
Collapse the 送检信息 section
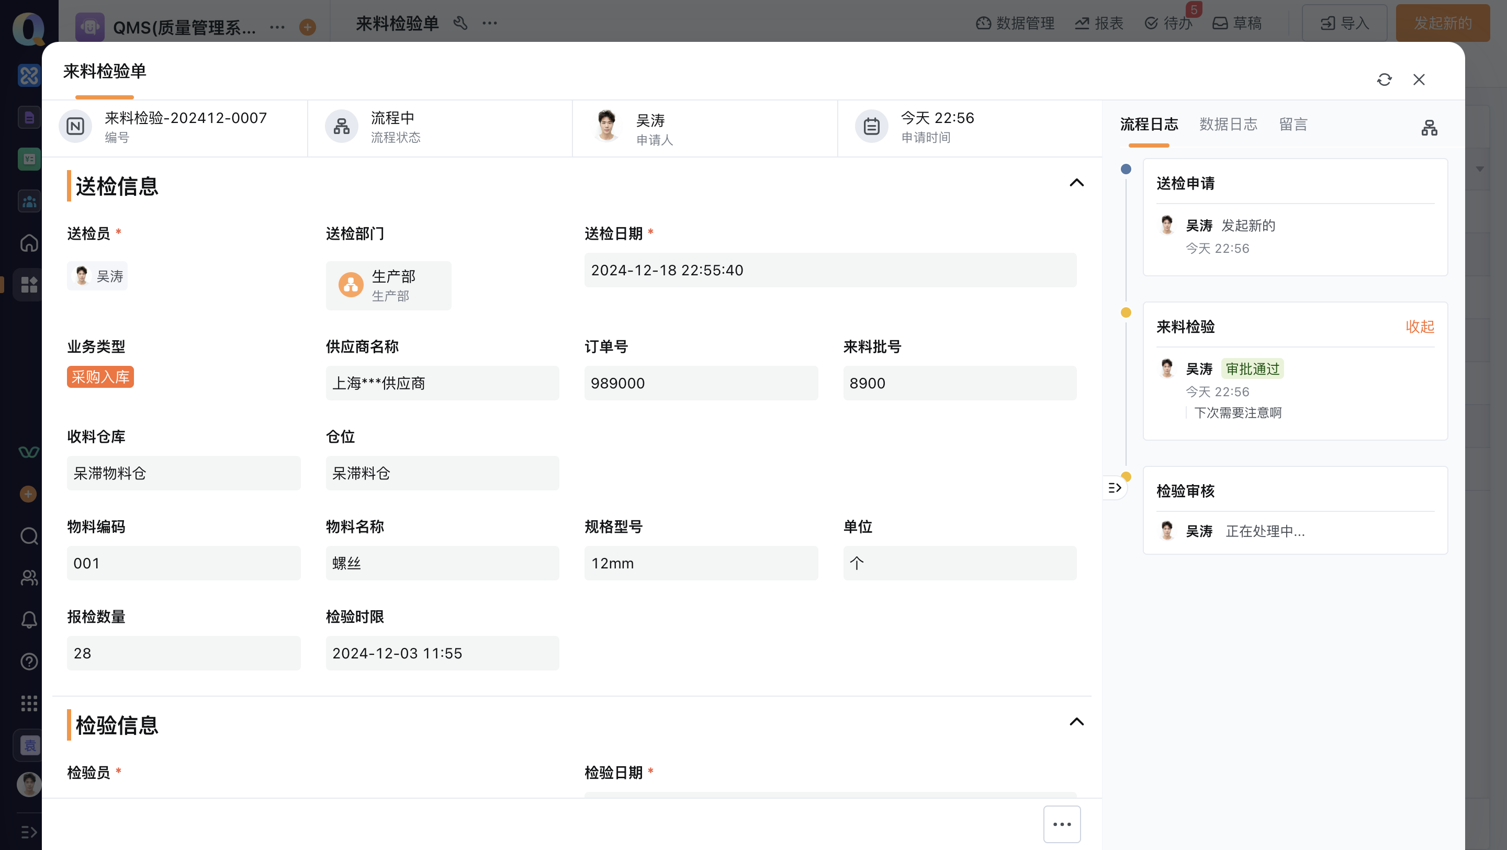[1076, 183]
